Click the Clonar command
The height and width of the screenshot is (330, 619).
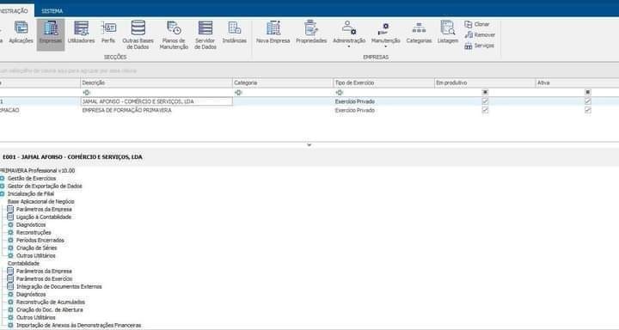click(x=477, y=24)
